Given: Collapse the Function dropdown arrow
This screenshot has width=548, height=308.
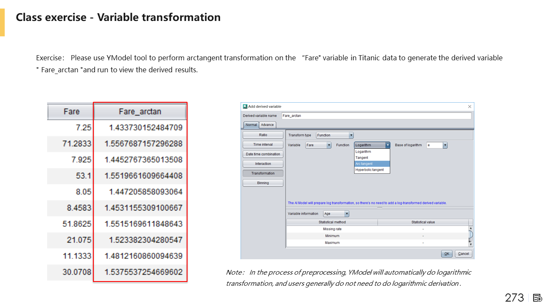Looking at the screenshot, I should (388, 145).
